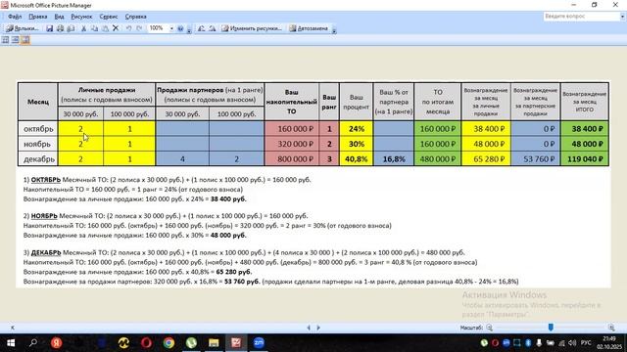Expand the standard toolbar options arrow after Help

(x=189, y=29)
